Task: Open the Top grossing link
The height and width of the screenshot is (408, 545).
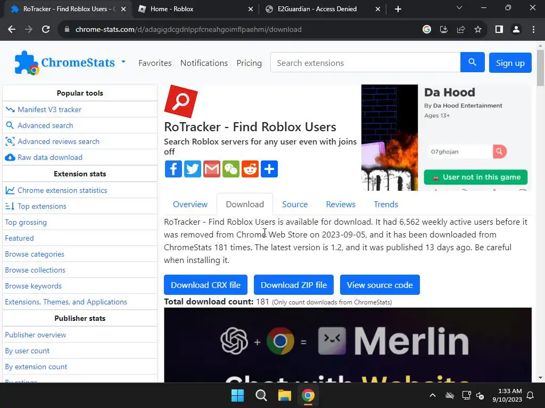Action: pos(26,223)
